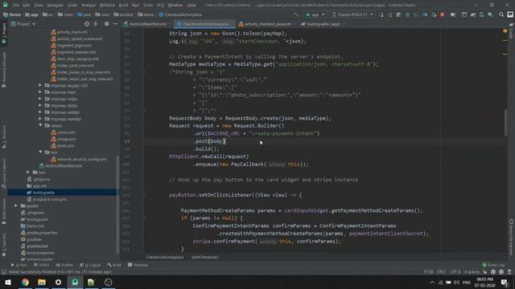Open the Profiler tool window

click(64, 265)
